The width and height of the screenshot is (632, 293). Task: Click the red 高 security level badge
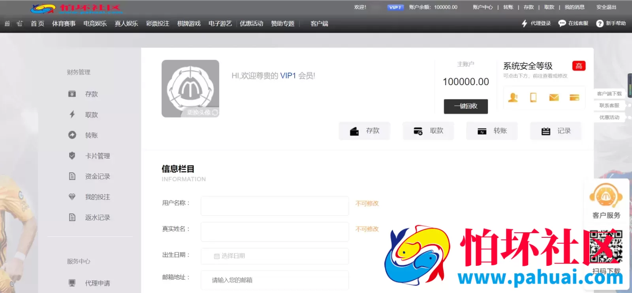[x=579, y=66]
